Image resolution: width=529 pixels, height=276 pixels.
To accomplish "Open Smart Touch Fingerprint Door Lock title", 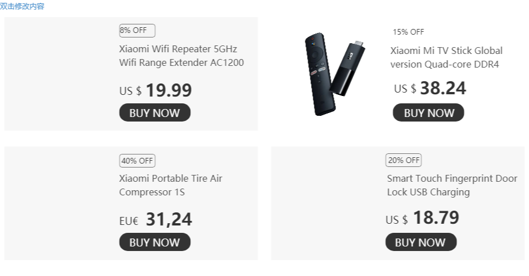I will pos(452,185).
